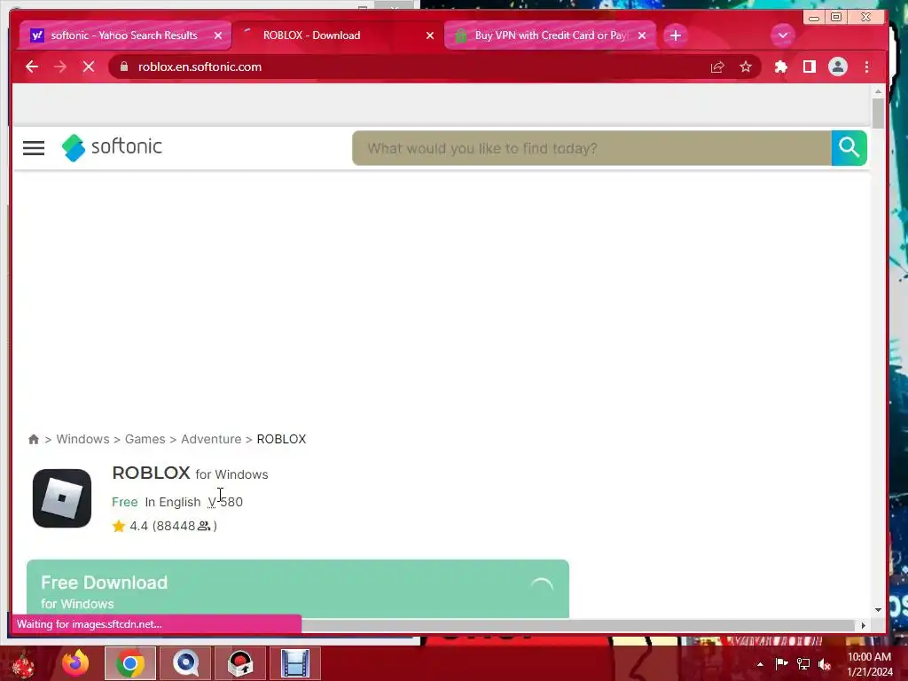Close the Yahoo Search Results tab
Screen dimensions: 908x681
218,35
